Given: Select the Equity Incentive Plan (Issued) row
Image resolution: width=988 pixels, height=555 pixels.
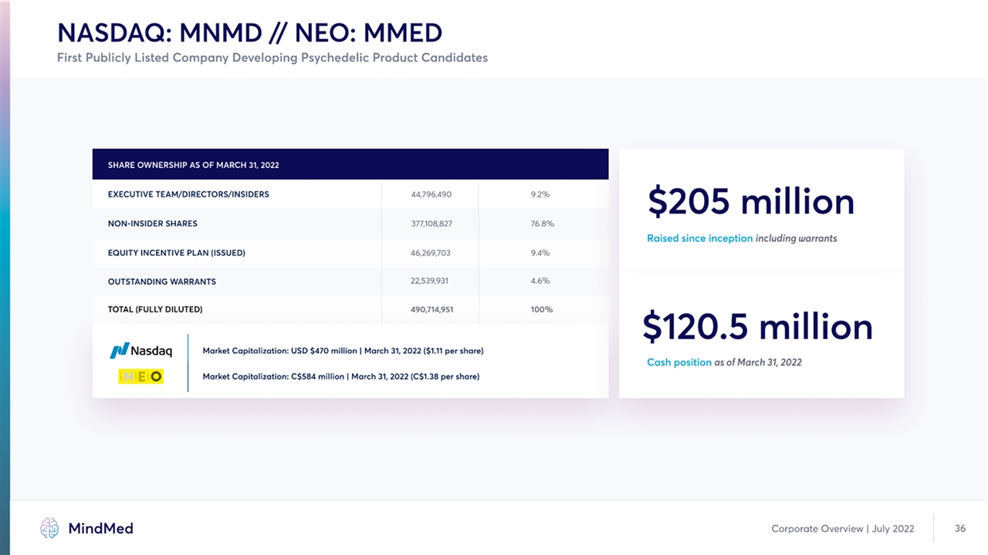Looking at the screenshot, I should 177,253.
